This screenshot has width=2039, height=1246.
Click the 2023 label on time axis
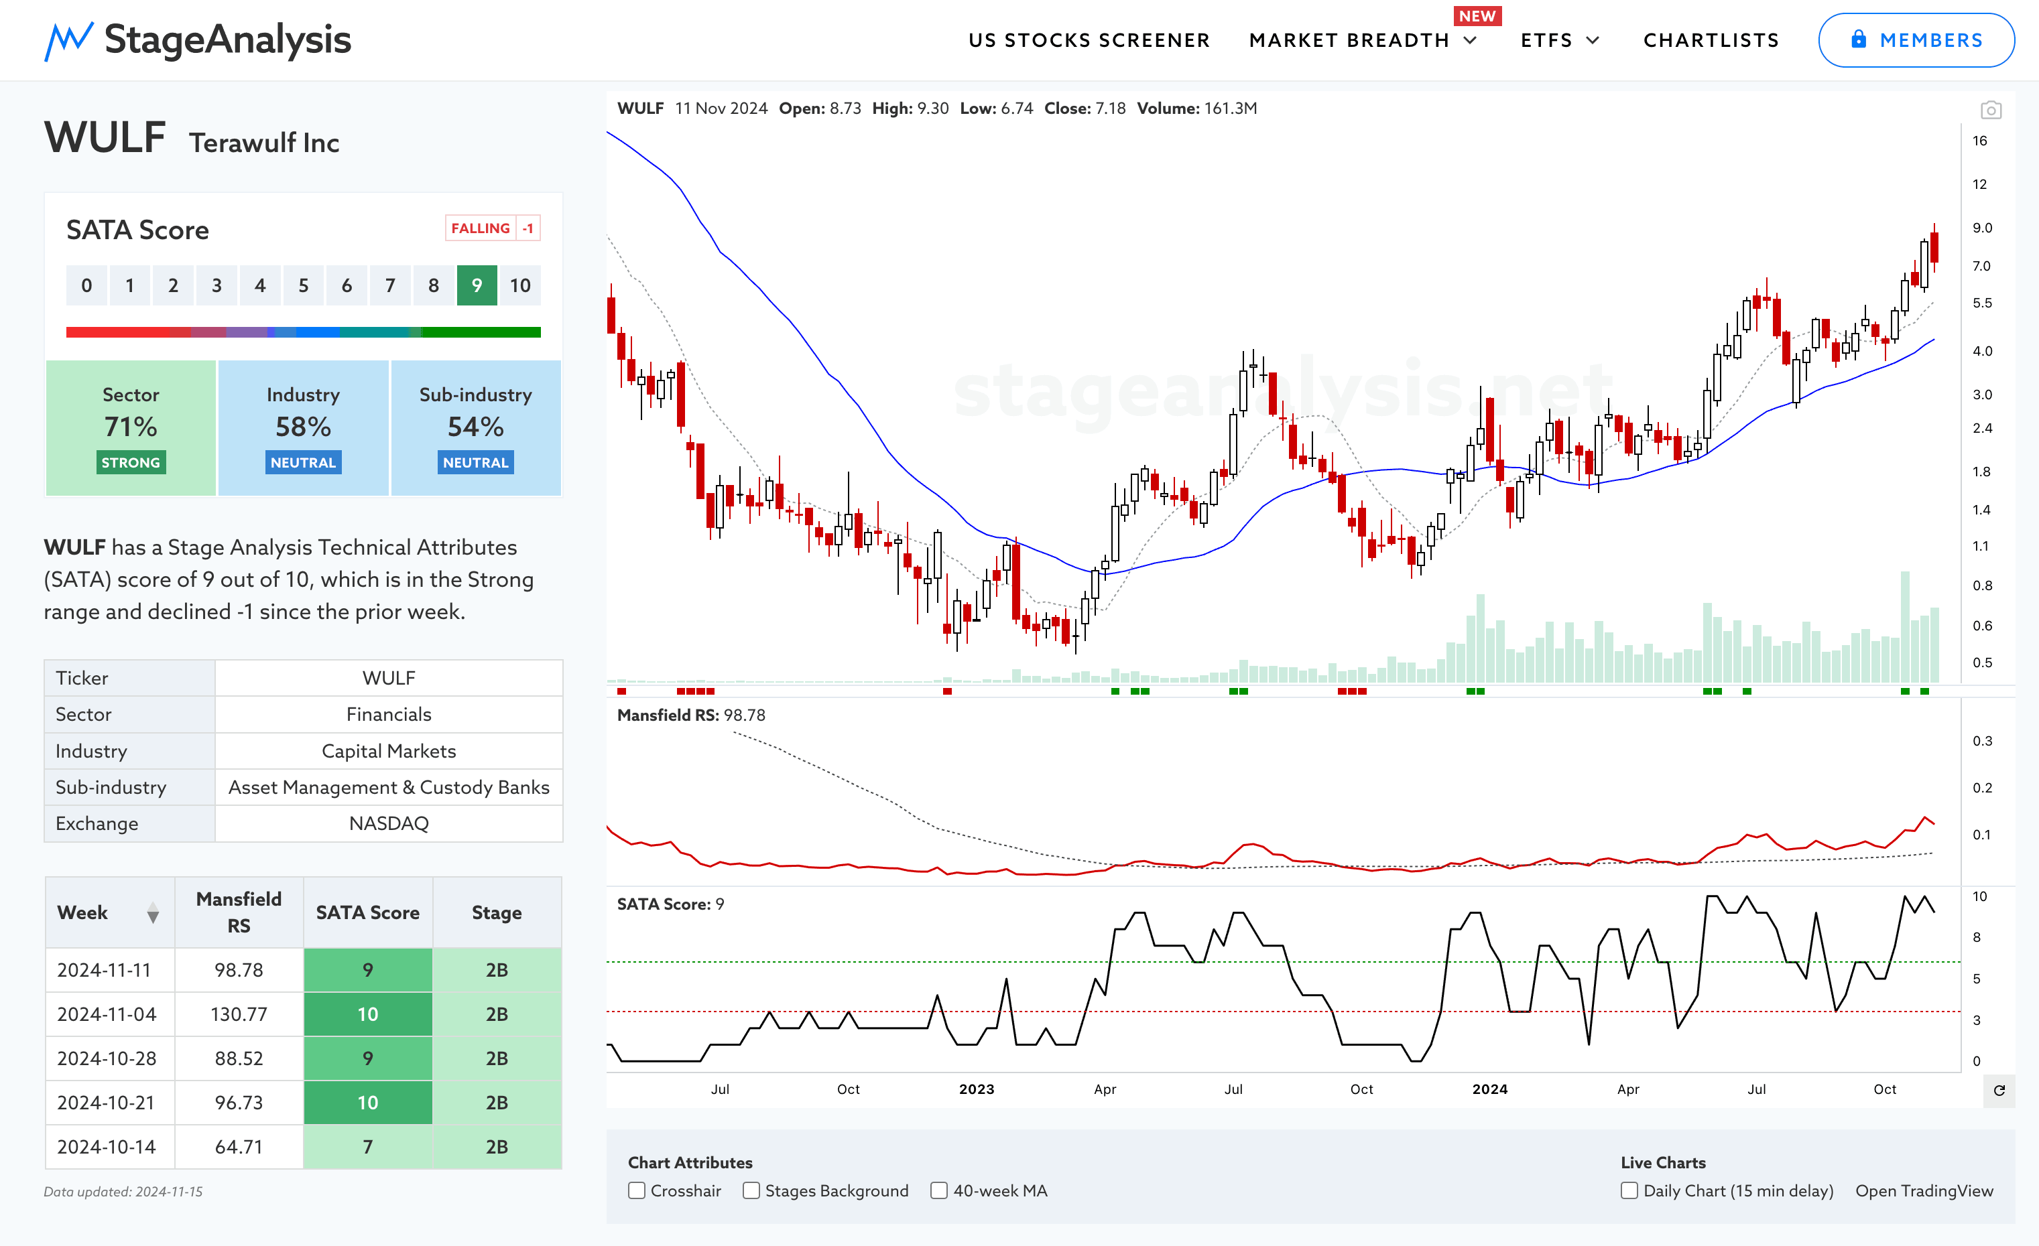(x=977, y=1090)
